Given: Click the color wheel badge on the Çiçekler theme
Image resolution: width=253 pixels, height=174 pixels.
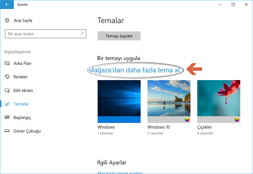Looking at the screenshot, I should tap(236, 119).
